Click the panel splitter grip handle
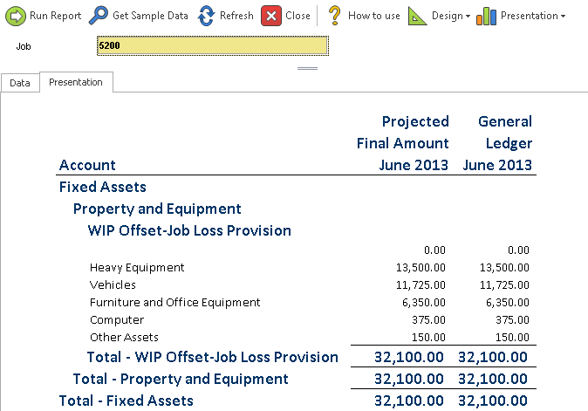This screenshot has width=588, height=411. coord(307,68)
